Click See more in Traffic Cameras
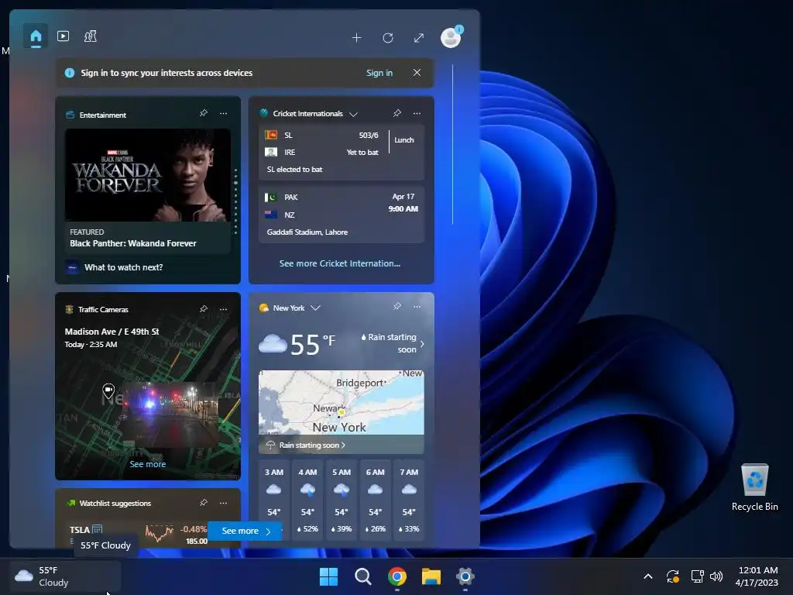The image size is (793, 595). pyautogui.click(x=148, y=464)
